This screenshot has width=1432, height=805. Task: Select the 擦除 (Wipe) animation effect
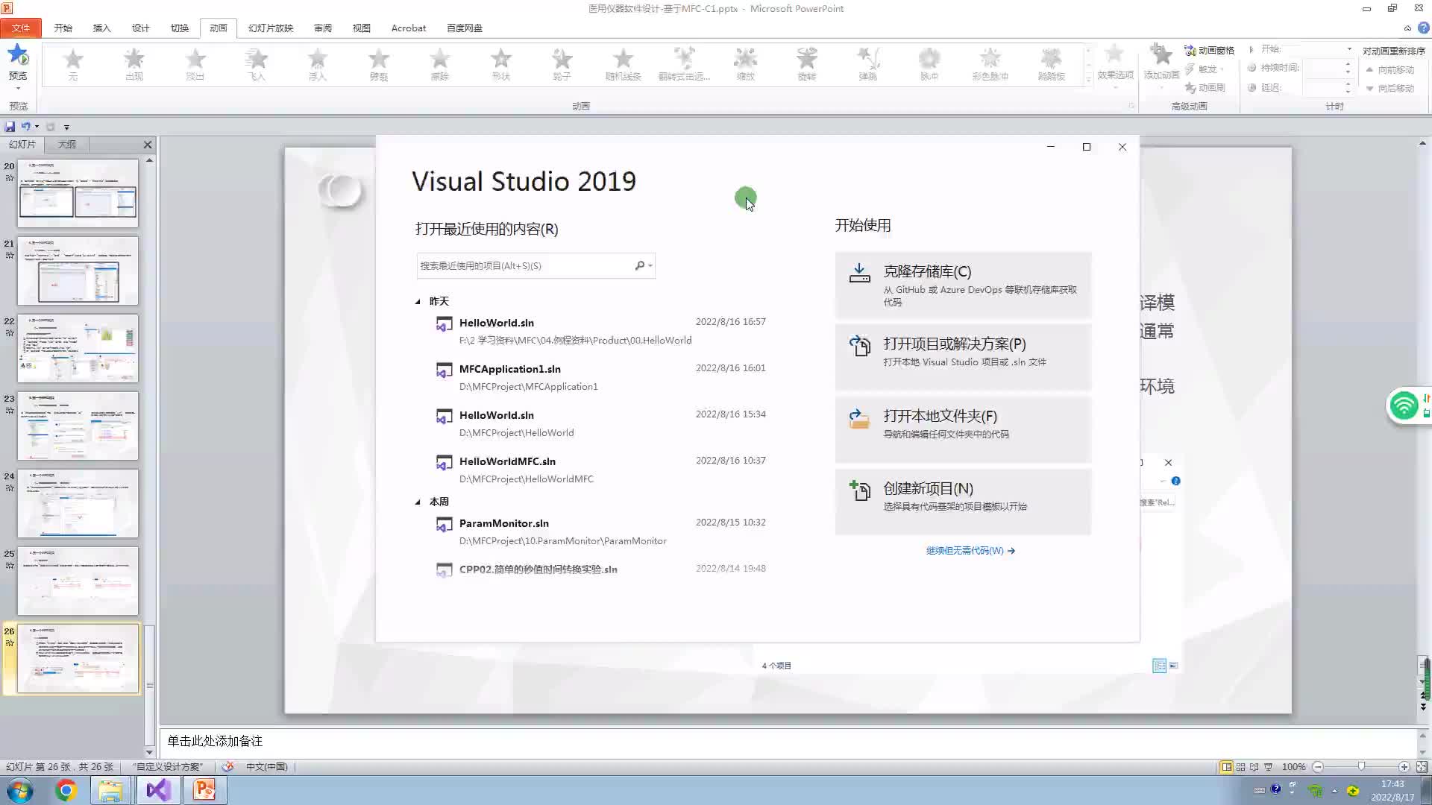tap(440, 64)
